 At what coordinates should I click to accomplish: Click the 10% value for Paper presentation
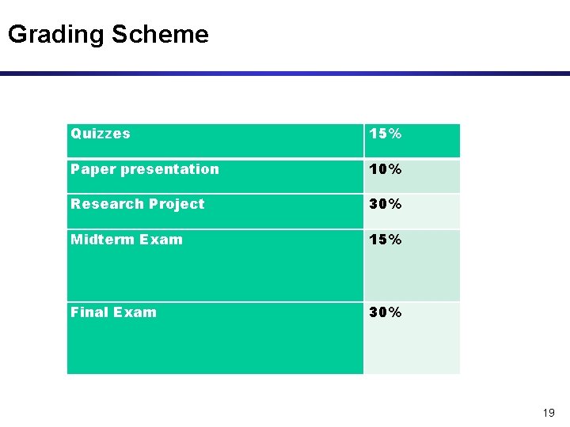coord(386,169)
